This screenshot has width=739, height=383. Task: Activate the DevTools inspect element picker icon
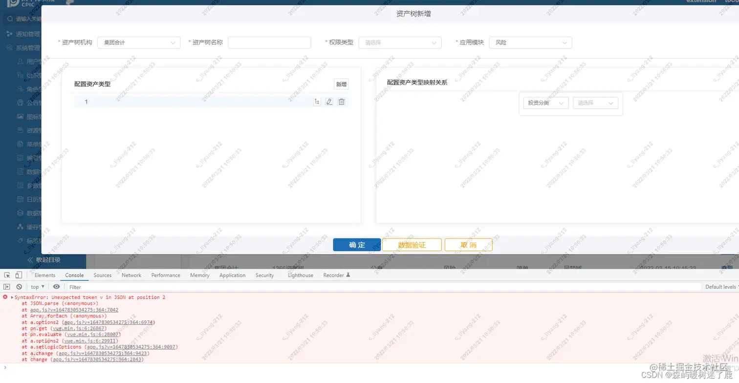tap(6, 275)
